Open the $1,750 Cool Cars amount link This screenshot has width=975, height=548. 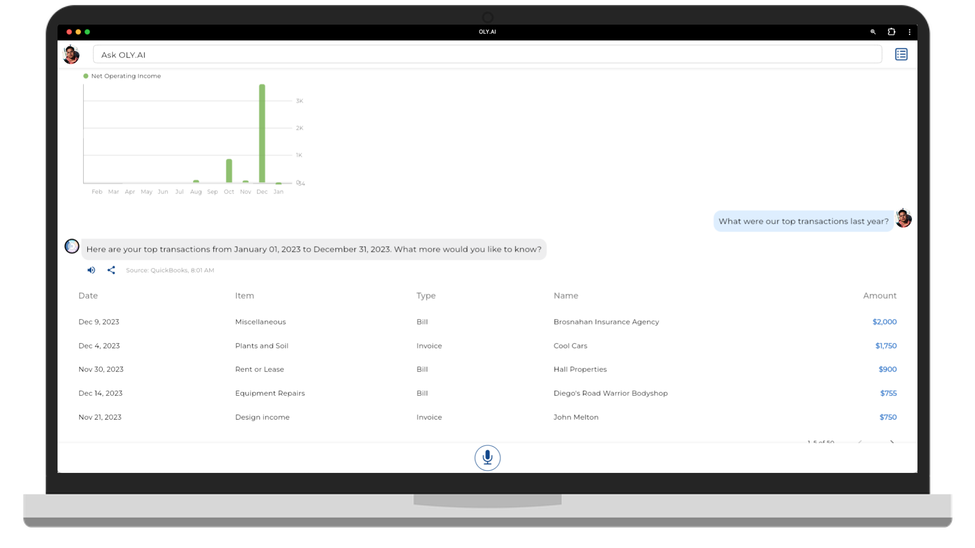pos(885,346)
